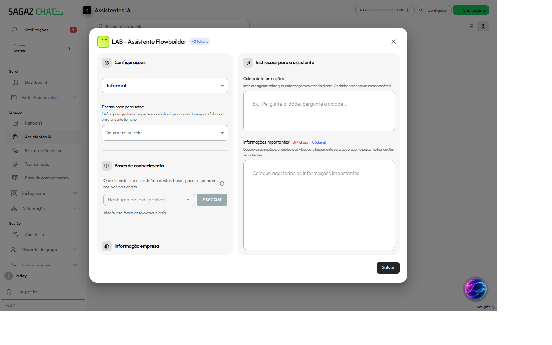
Task: Open the Dashboard grid icon
Action: (15, 82)
